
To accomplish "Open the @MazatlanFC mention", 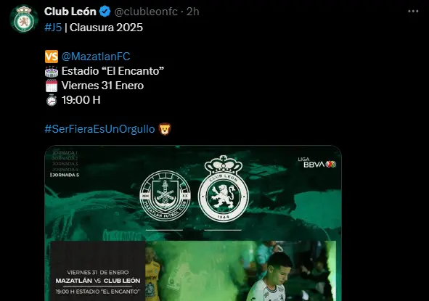I will [x=96, y=57].
